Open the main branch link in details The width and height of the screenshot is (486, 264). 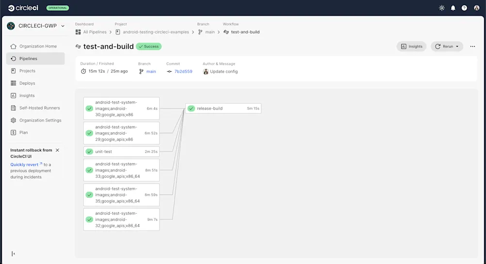click(x=151, y=71)
